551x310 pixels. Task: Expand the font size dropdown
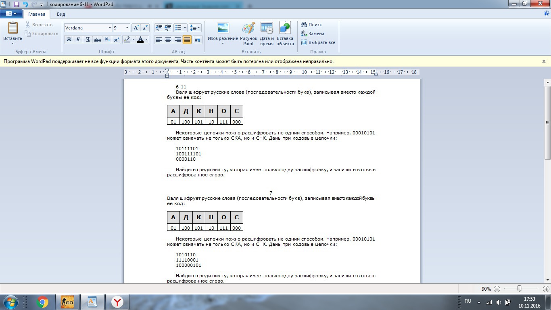(127, 28)
